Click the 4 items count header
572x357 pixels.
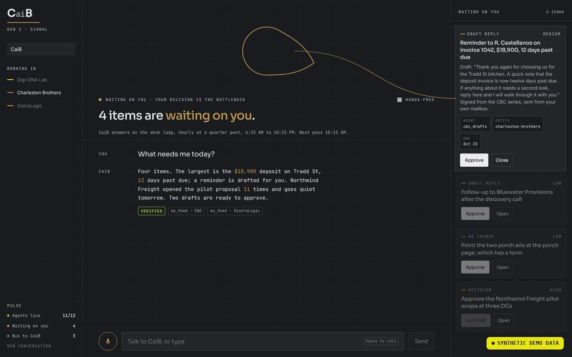555,12
